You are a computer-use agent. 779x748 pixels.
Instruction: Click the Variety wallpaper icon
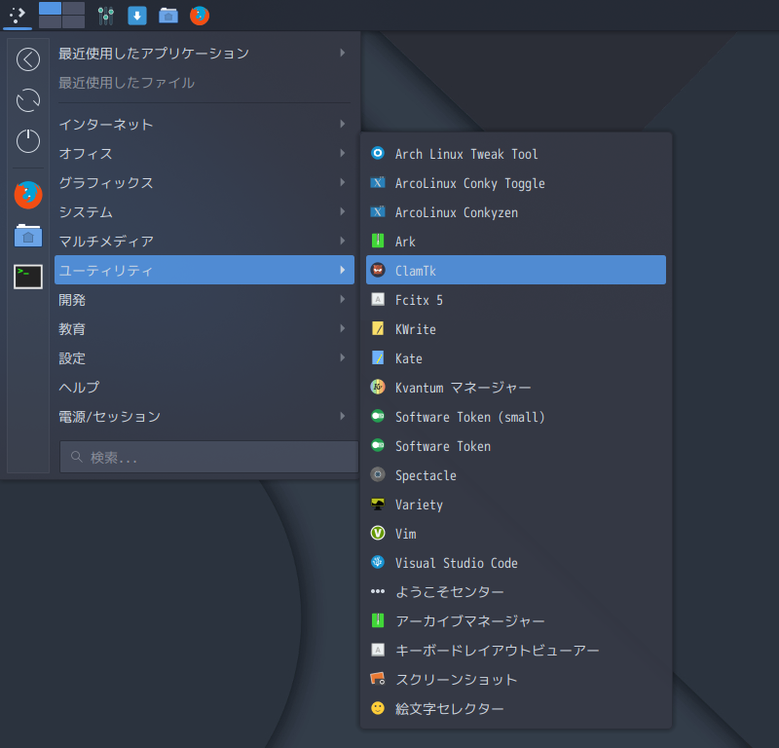point(378,504)
